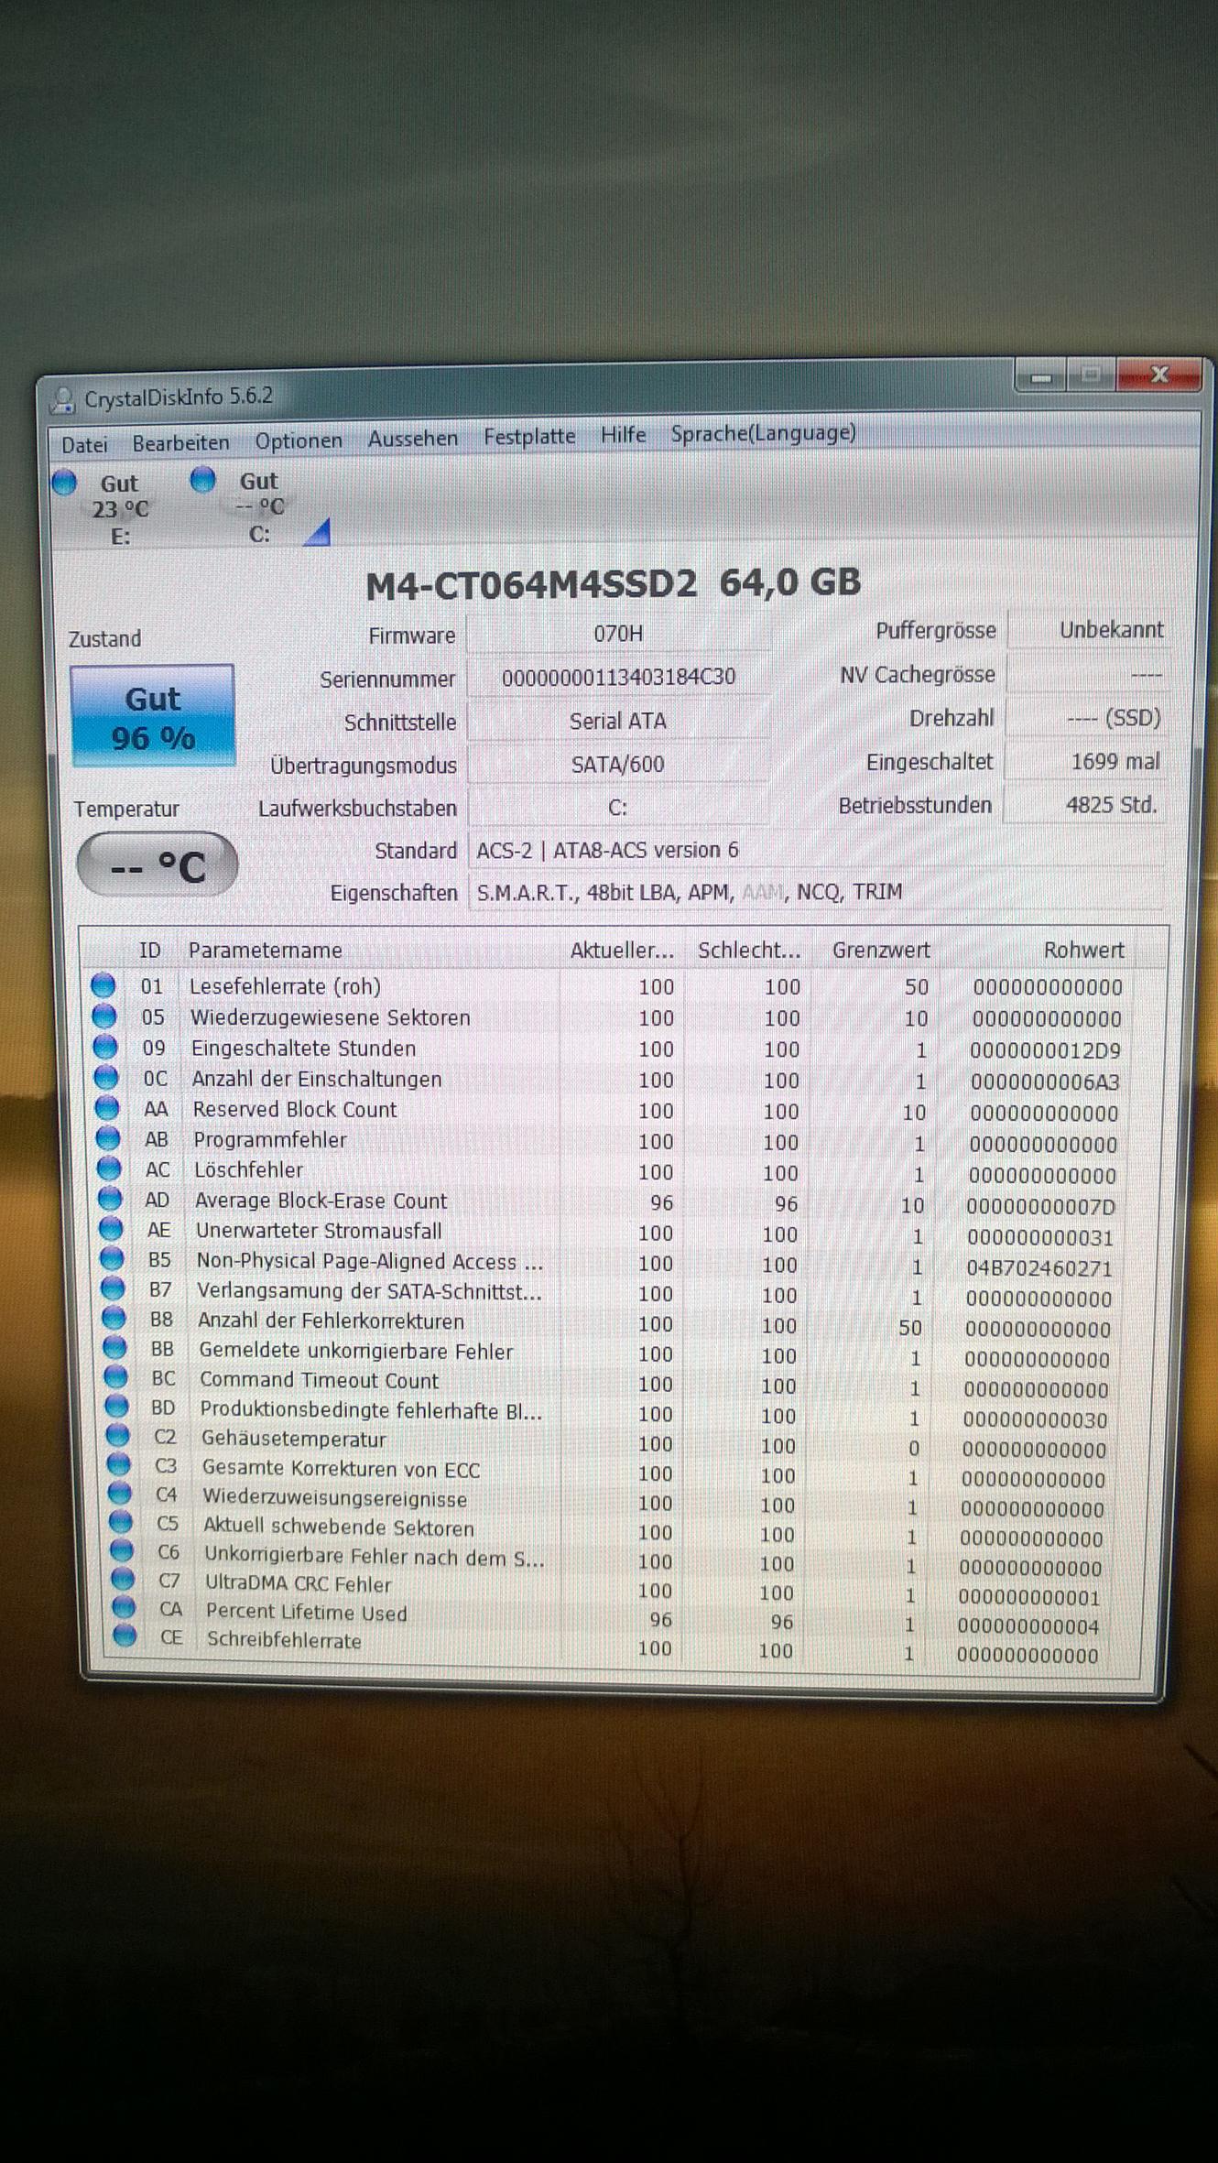Click the status orb for Unerwarteter Stromausfall
The width and height of the screenshot is (1218, 2163).
(x=111, y=1229)
